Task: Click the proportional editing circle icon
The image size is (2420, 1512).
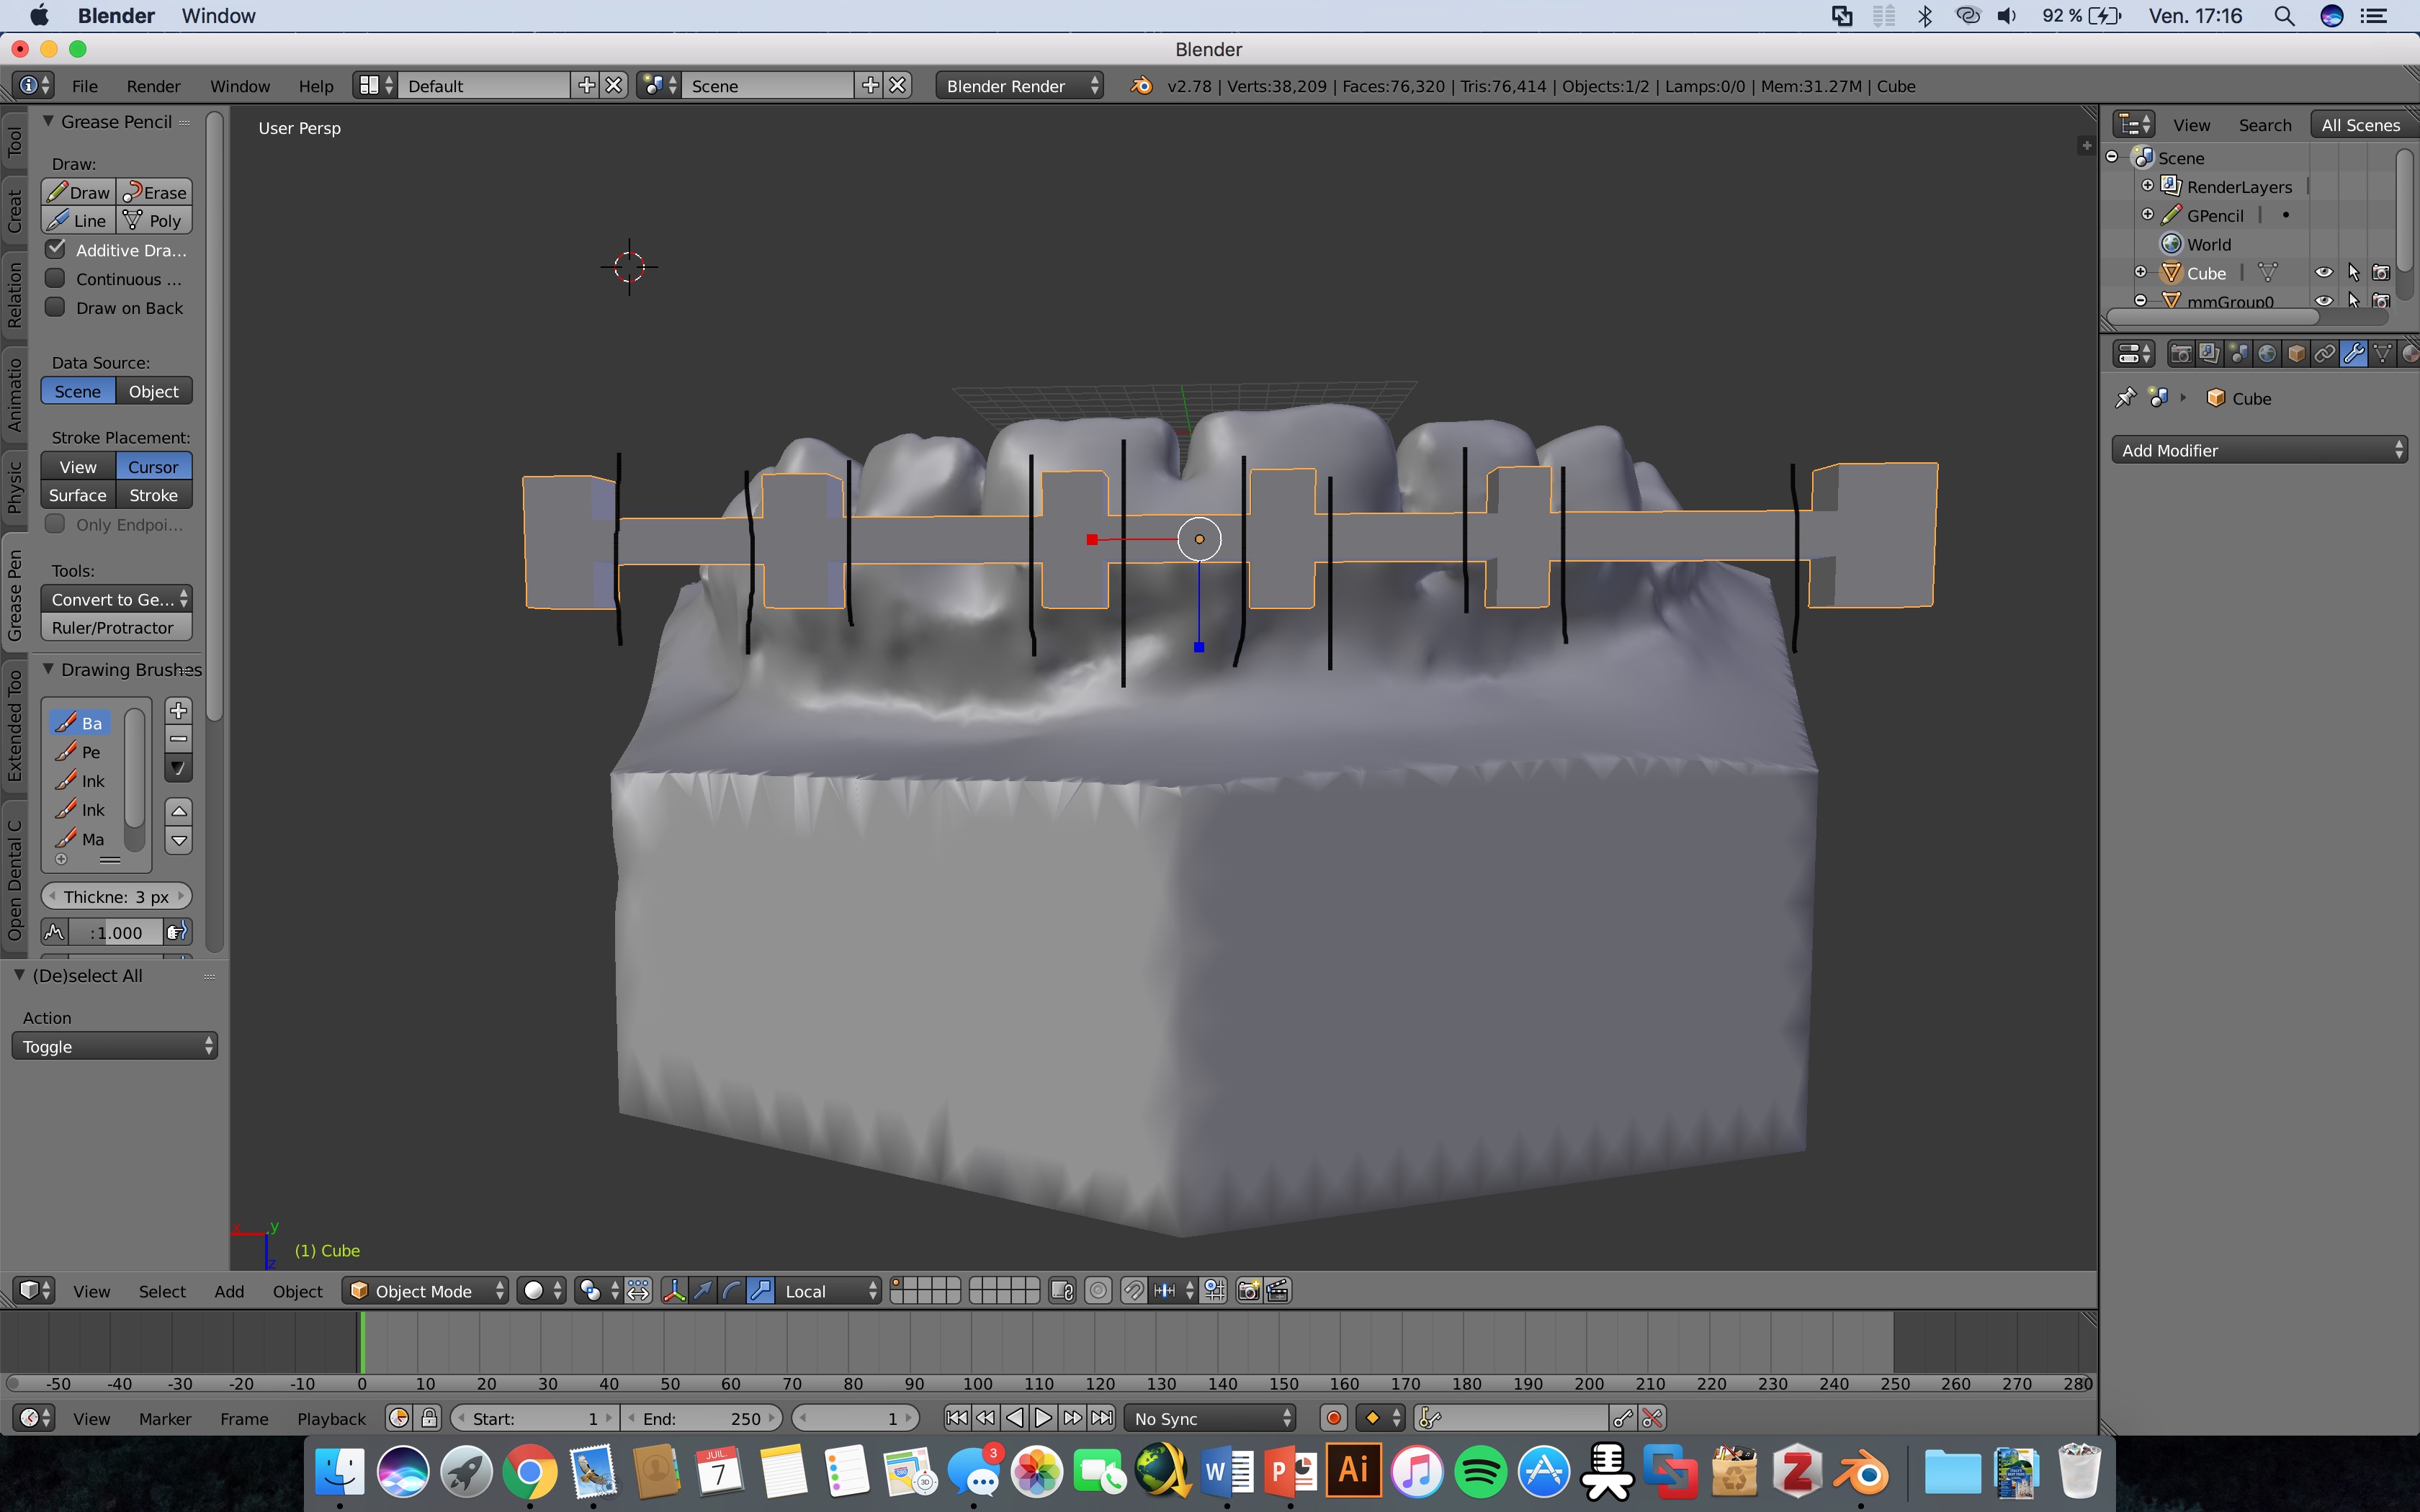Action: click(x=1098, y=1291)
